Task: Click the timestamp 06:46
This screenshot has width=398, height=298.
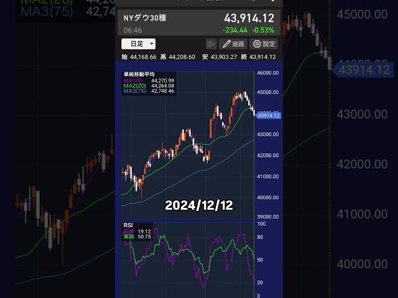Action: tap(132, 30)
